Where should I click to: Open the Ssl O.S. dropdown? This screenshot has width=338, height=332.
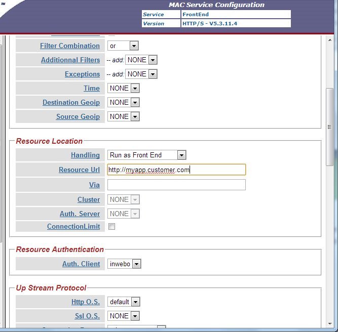124,316
